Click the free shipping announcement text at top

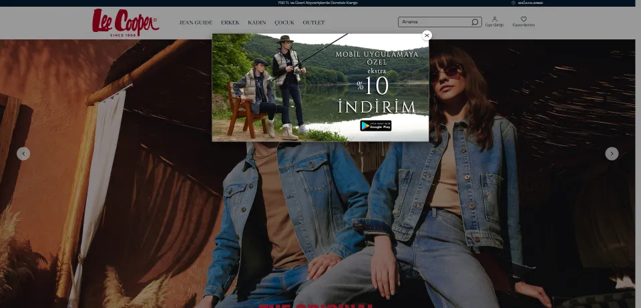318,3
